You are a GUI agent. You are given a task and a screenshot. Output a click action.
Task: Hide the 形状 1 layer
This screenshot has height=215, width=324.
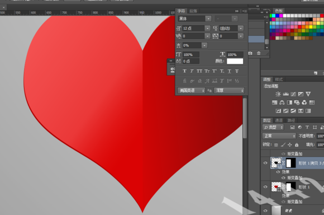click(265, 187)
